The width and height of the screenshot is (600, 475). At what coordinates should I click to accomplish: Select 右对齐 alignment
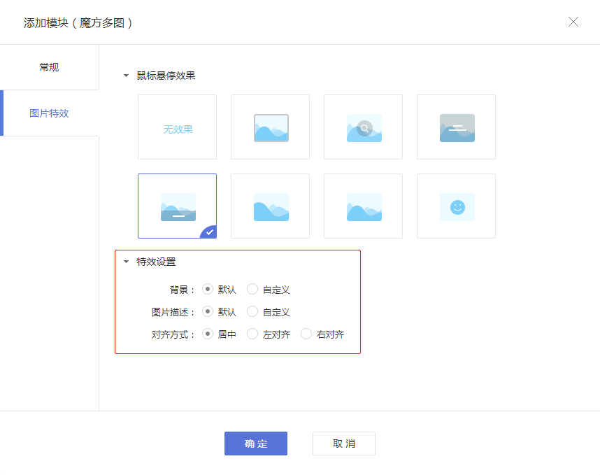pyautogui.click(x=306, y=334)
